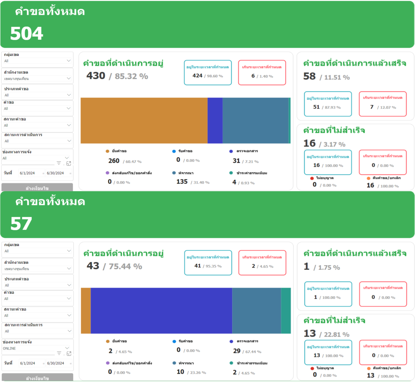Open focus mode icon beside the ONLINE slicer
The image size is (415, 382).
click(69, 353)
